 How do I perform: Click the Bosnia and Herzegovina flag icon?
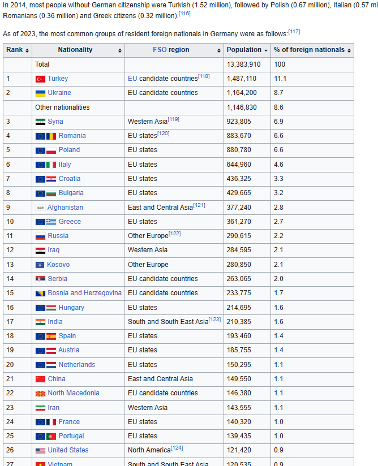point(40,294)
